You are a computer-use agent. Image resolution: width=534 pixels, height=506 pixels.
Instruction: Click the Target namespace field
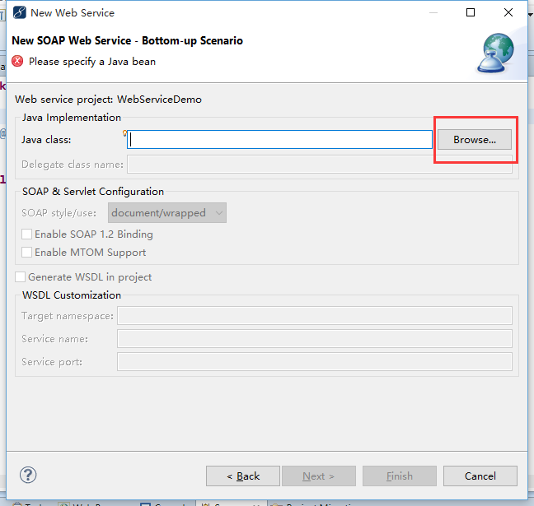[314, 315]
